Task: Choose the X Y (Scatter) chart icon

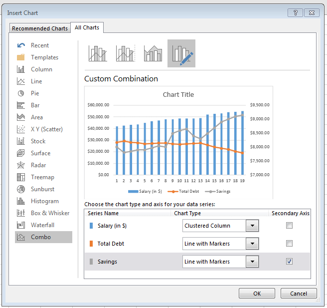Action: coord(21,129)
